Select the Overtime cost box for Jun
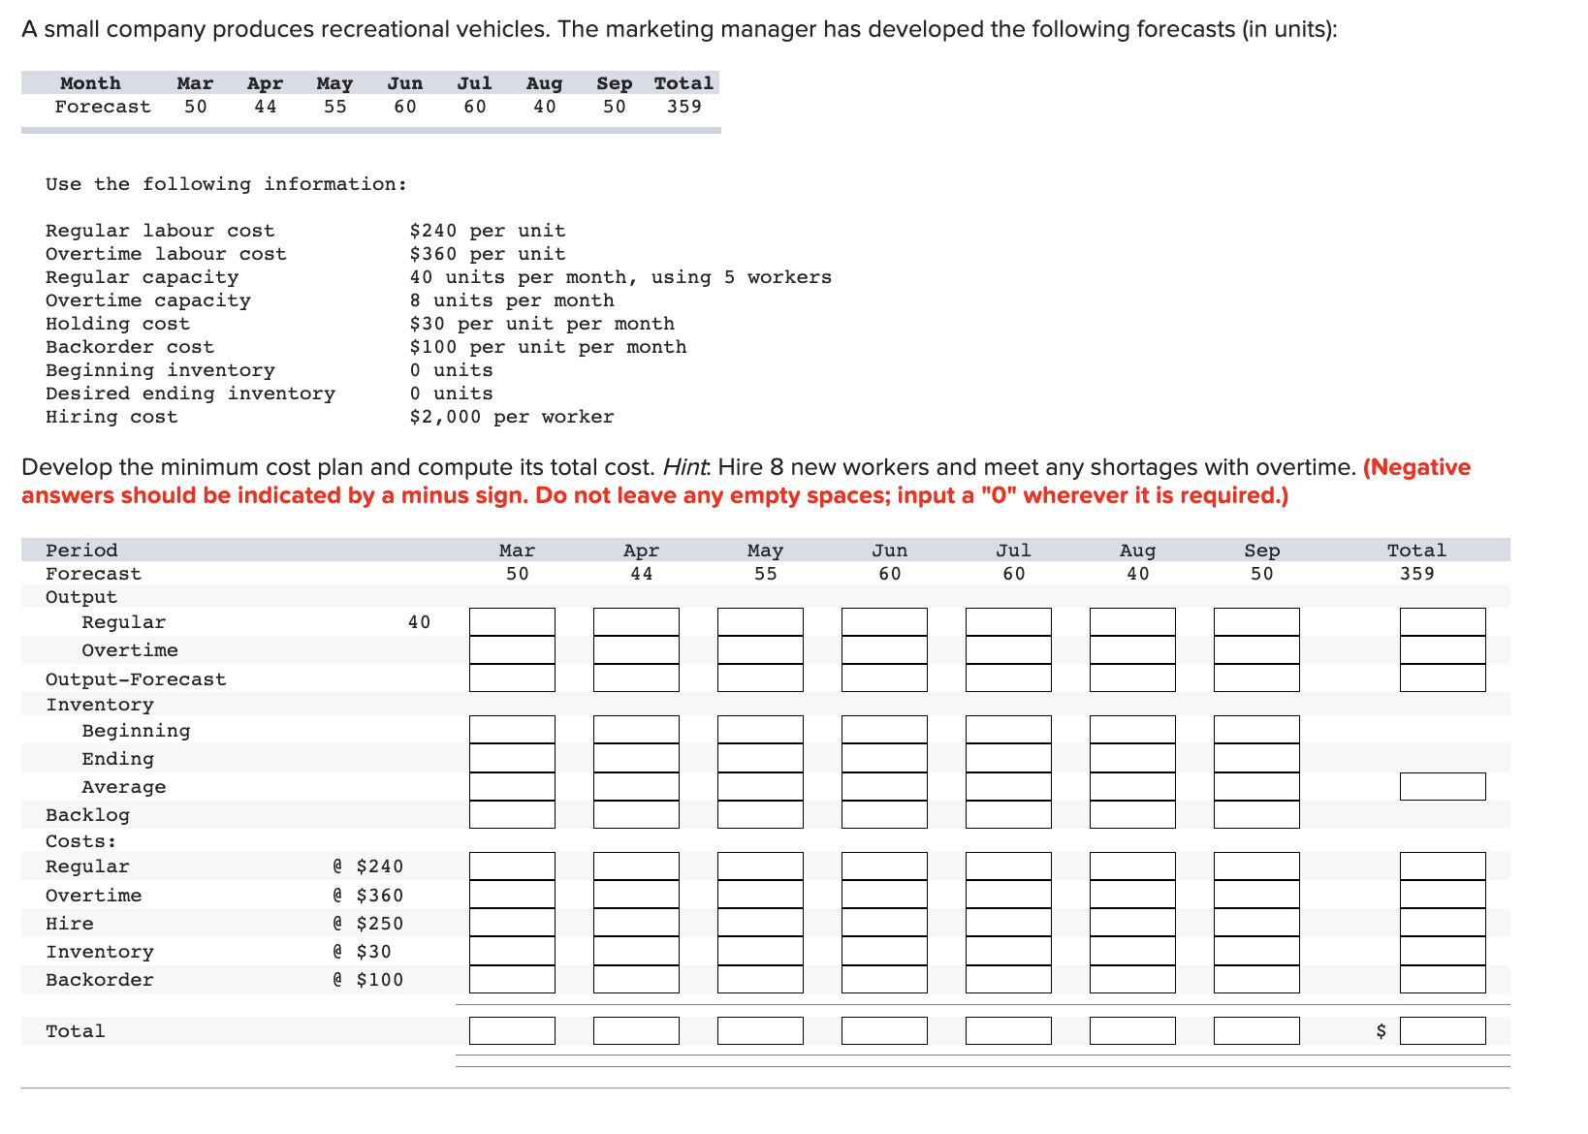Viewport: 1588px width, 1134px height. point(884,894)
